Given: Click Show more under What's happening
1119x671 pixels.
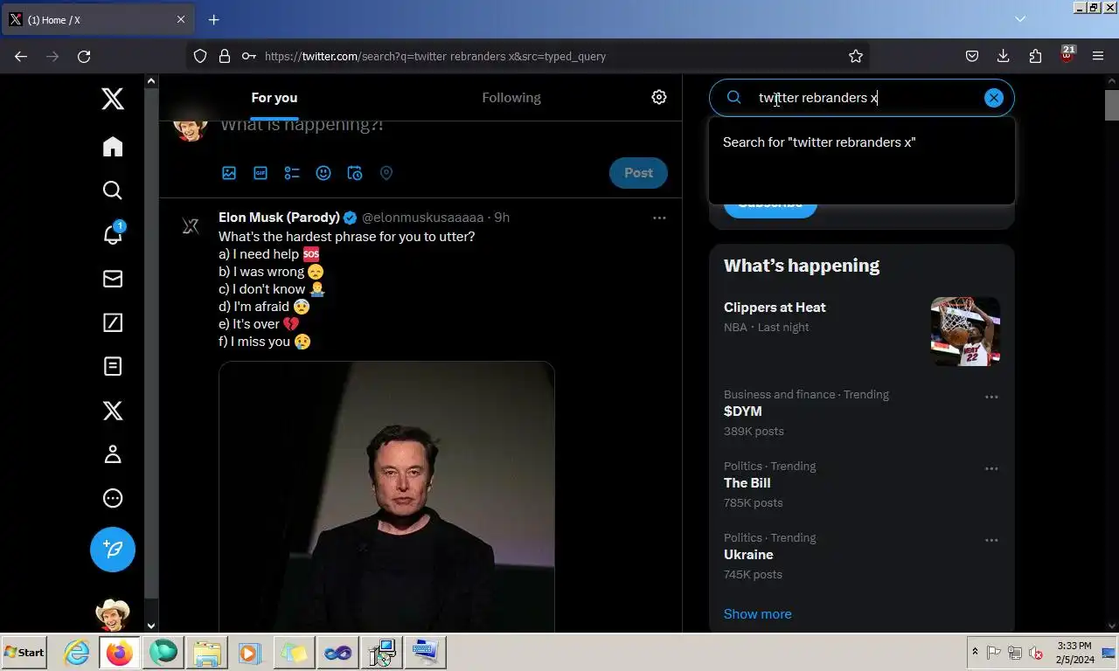Looking at the screenshot, I should 757,614.
